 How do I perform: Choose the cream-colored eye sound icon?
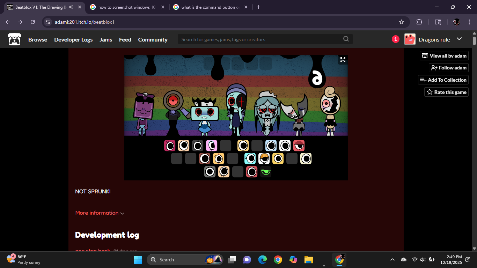(306, 158)
